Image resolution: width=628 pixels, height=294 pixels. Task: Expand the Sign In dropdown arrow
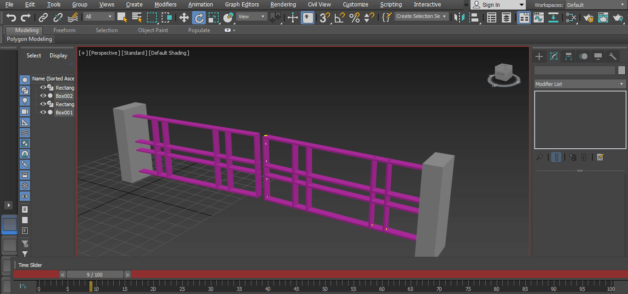pyautogui.click(x=521, y=5)
